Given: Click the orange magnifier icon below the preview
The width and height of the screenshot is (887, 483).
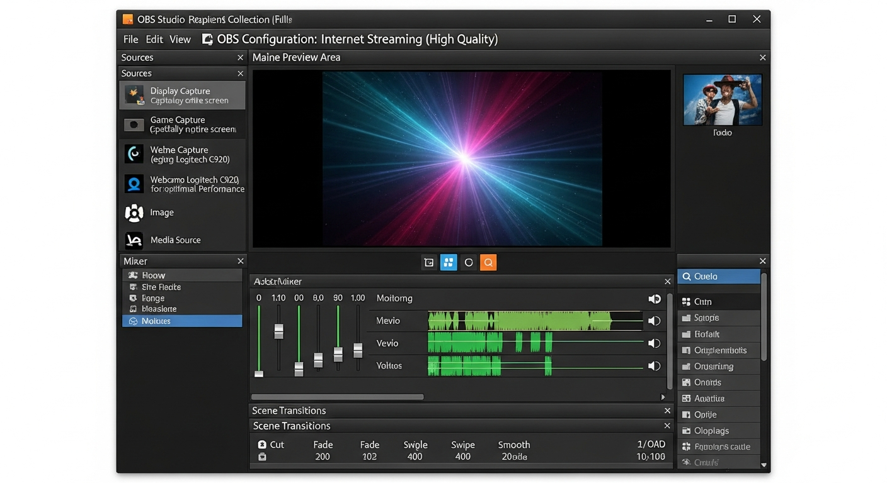Looking at the screenshot, I should (x=488, y=262).
